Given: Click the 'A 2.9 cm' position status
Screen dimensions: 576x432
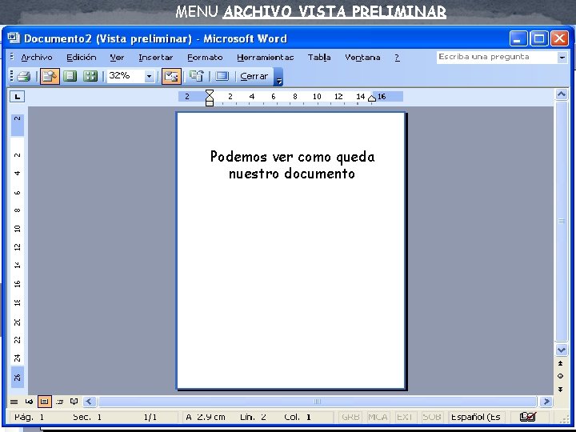Looking at the screenshot, I should pyautogui.click(x=205, y=418).
